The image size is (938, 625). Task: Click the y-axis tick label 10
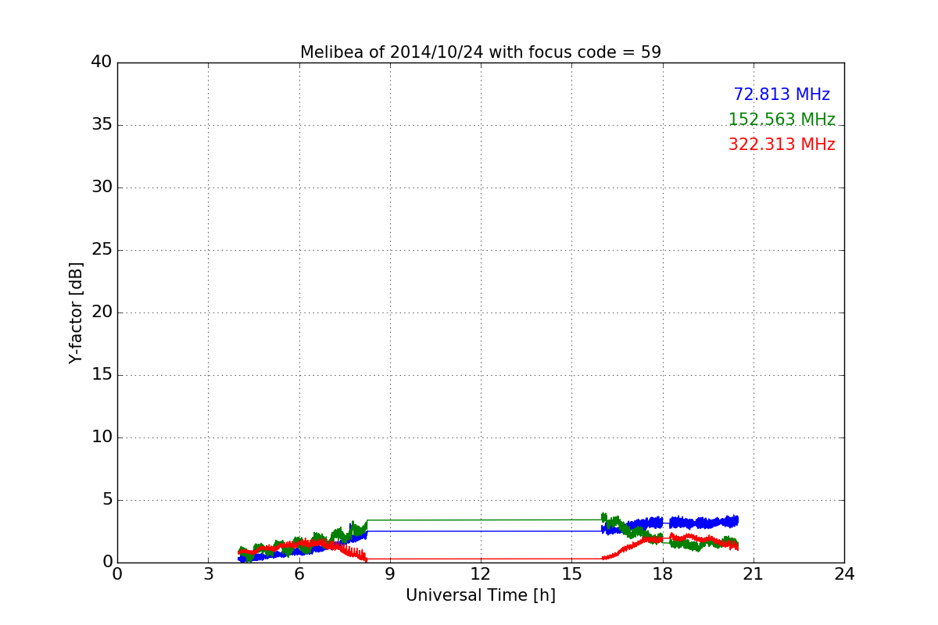102,437
